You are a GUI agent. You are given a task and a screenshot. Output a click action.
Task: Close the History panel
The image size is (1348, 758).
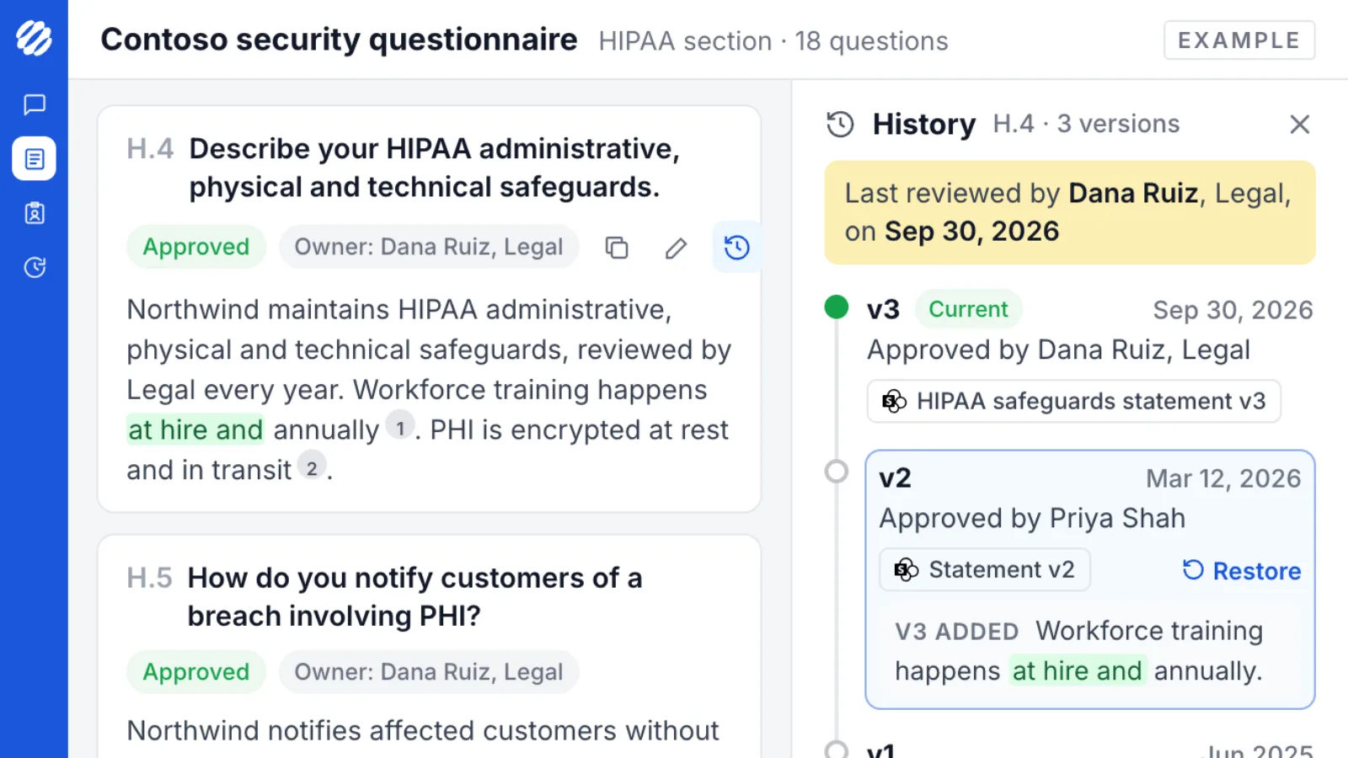click(1299, 125)
